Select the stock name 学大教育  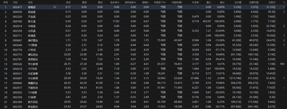[33, 64]
